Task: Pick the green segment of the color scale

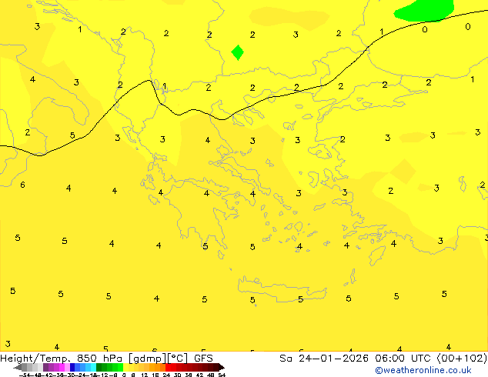Action: (109, 367)
